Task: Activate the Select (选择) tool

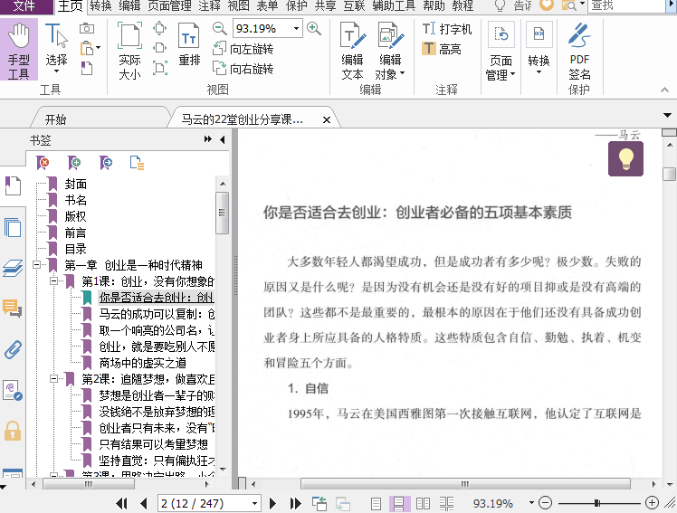Action: click(x=56, y=47)
